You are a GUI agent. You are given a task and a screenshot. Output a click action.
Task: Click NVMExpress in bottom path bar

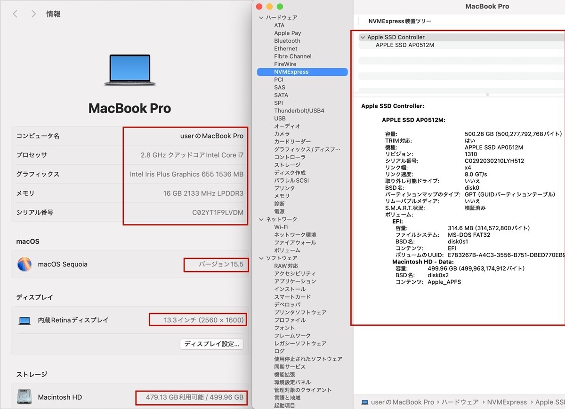507,402
